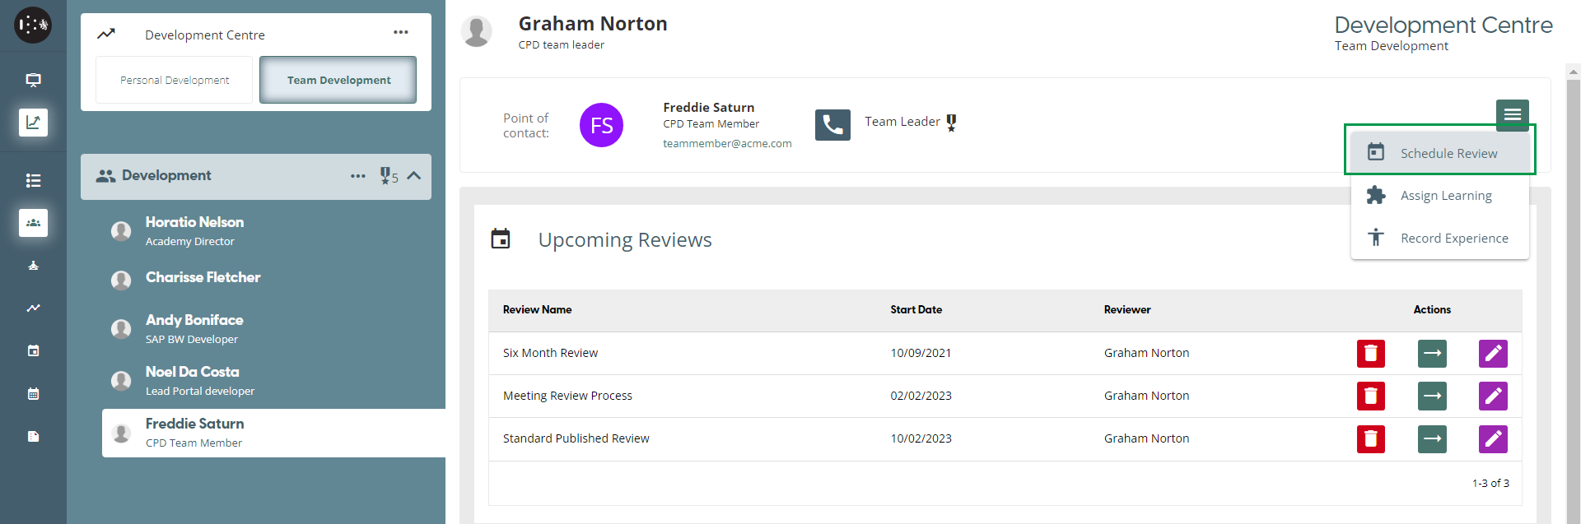
Task: Open the green hamburger actions menu
Action: [x=1512, y=115]
